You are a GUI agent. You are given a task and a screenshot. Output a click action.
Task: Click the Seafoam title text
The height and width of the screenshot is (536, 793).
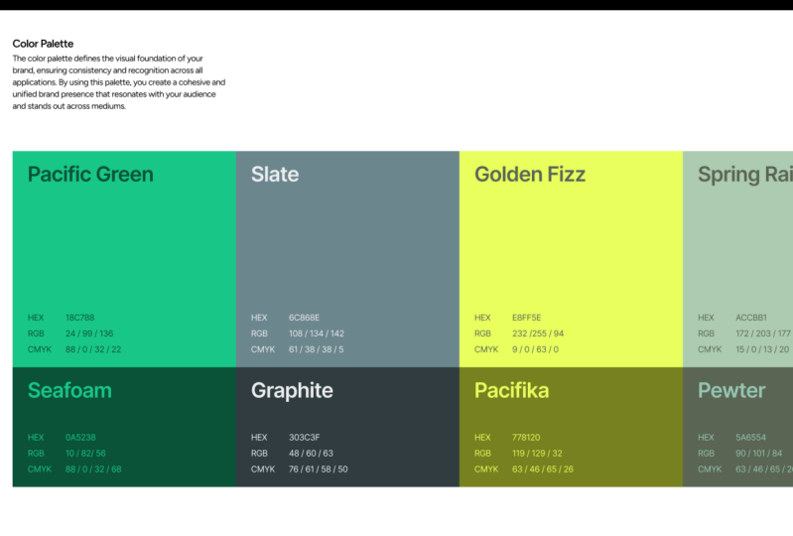coord(69,390)
